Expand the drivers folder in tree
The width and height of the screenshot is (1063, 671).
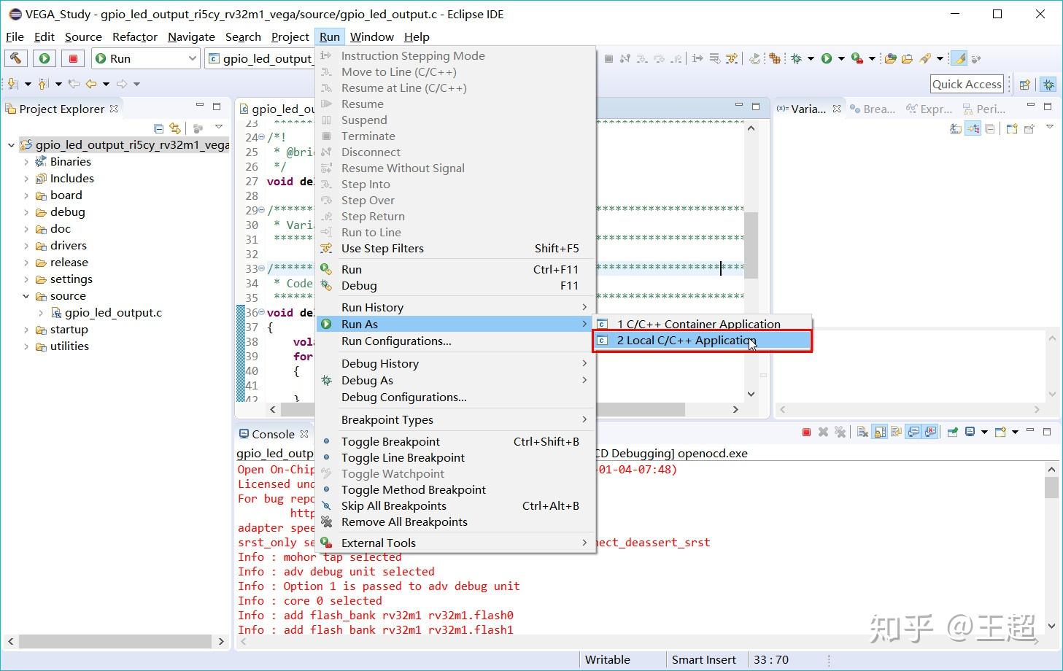coord(26,246)
